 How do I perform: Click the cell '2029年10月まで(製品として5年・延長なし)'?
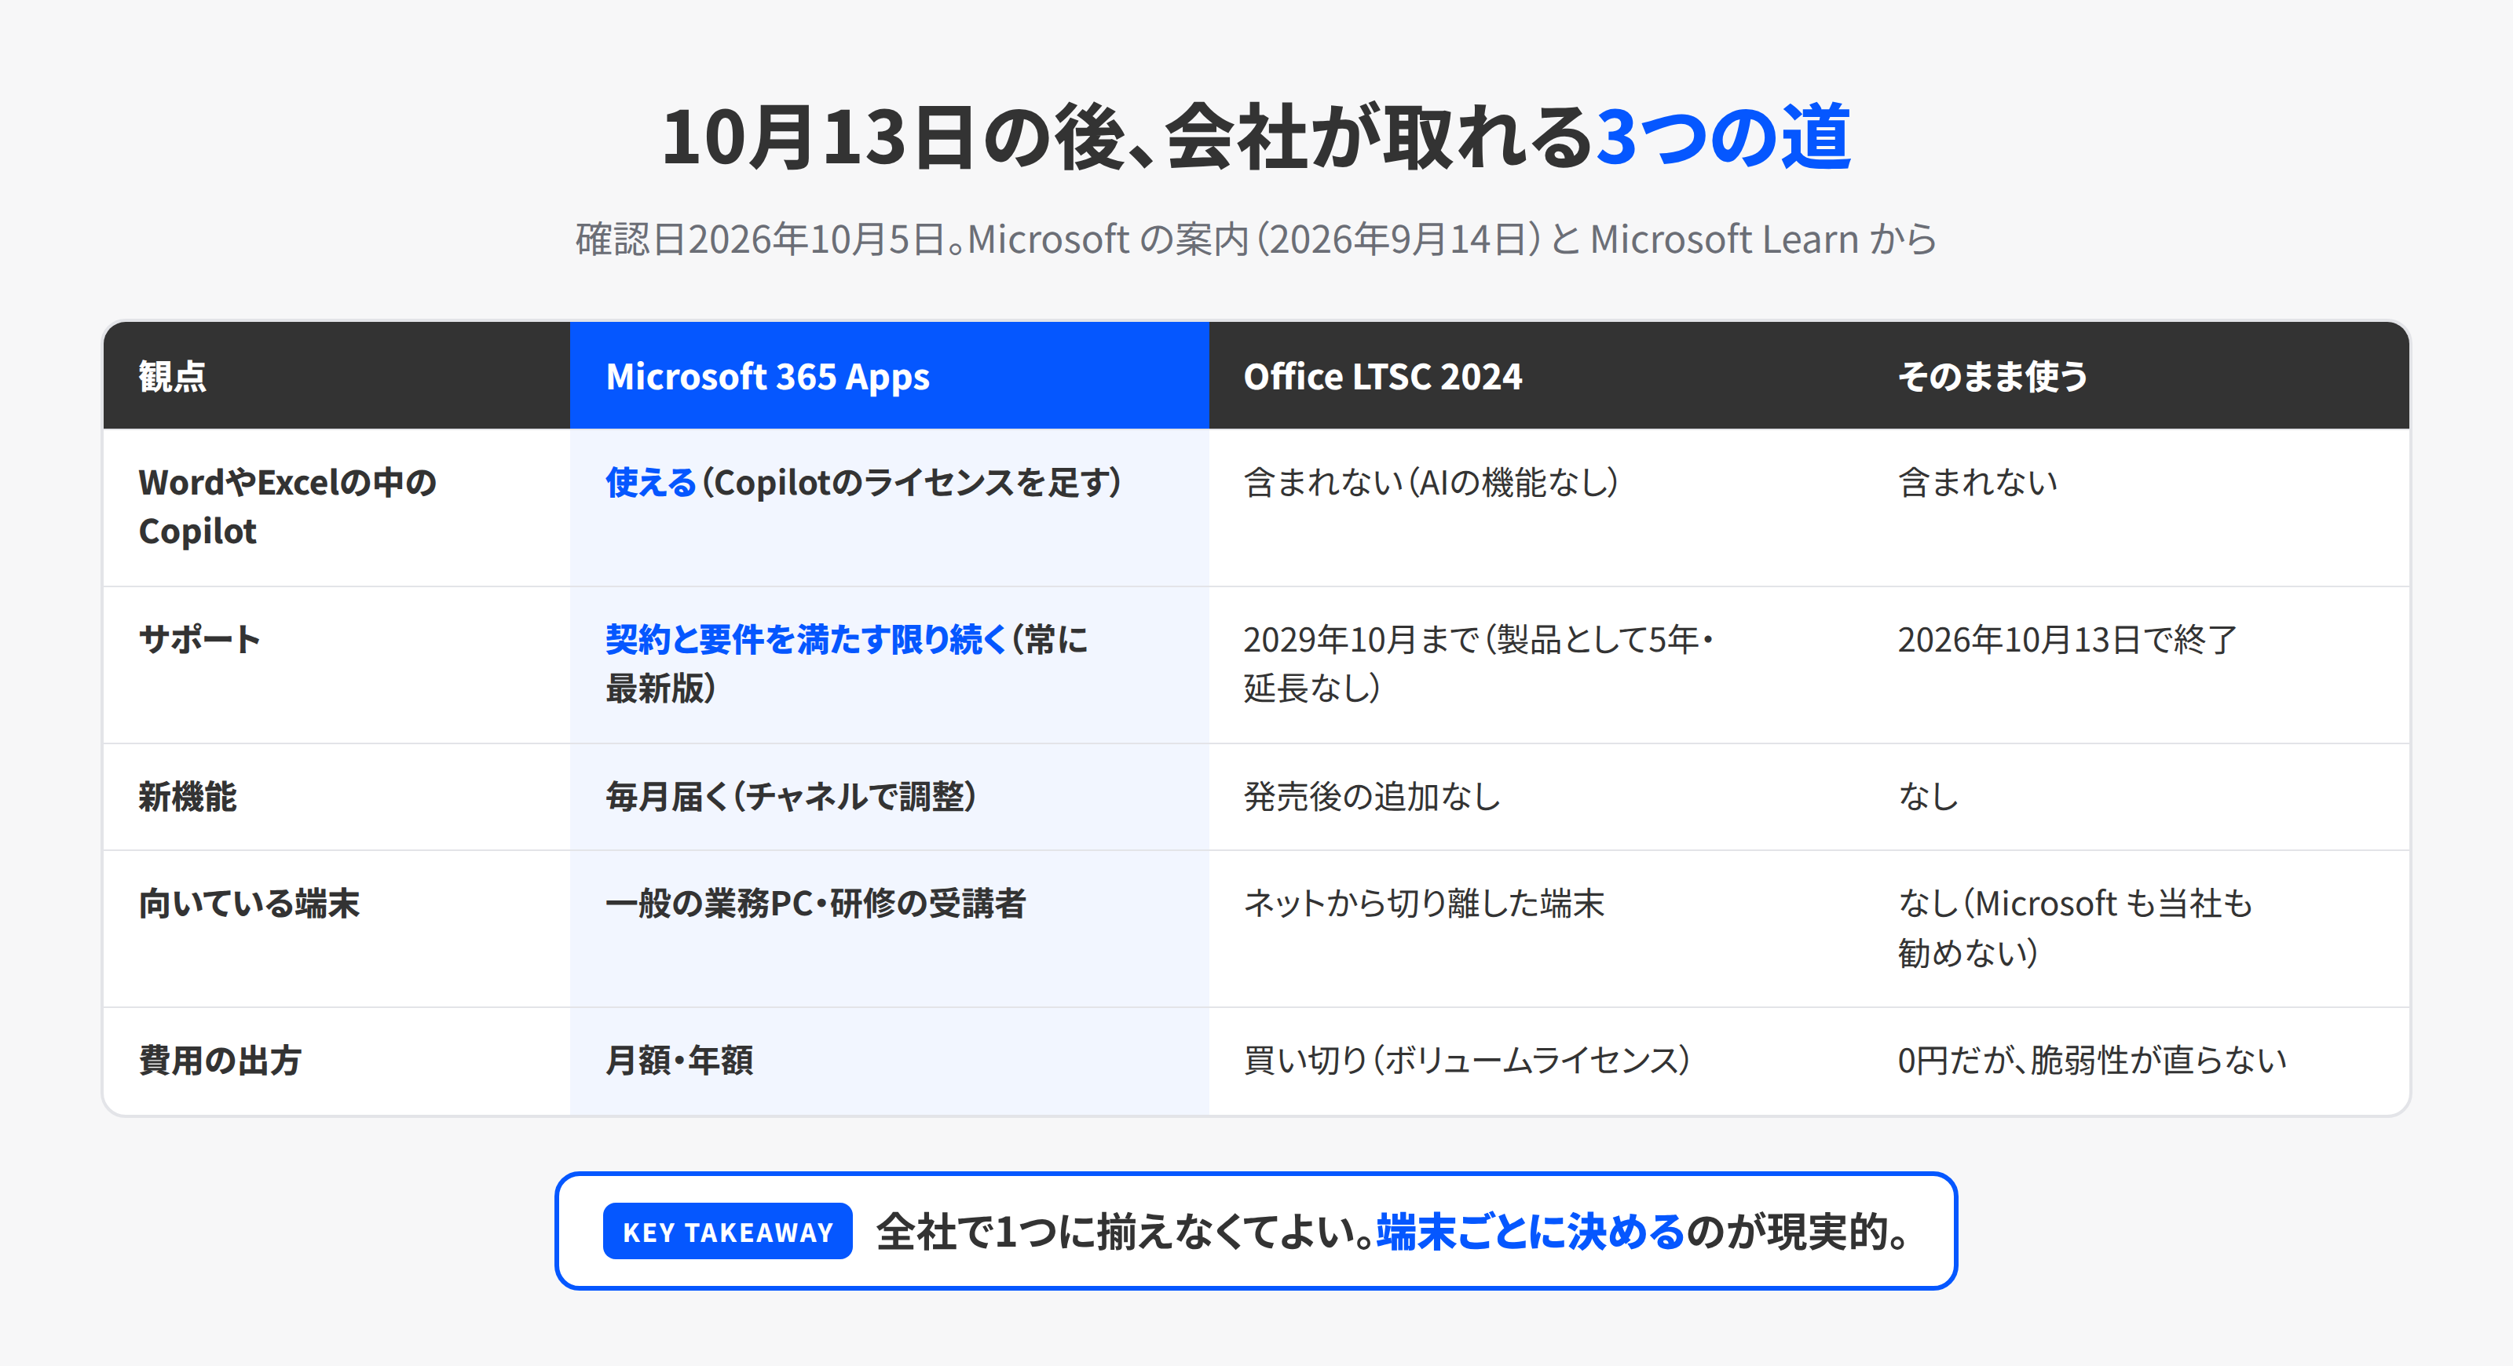coord(1537,665)
